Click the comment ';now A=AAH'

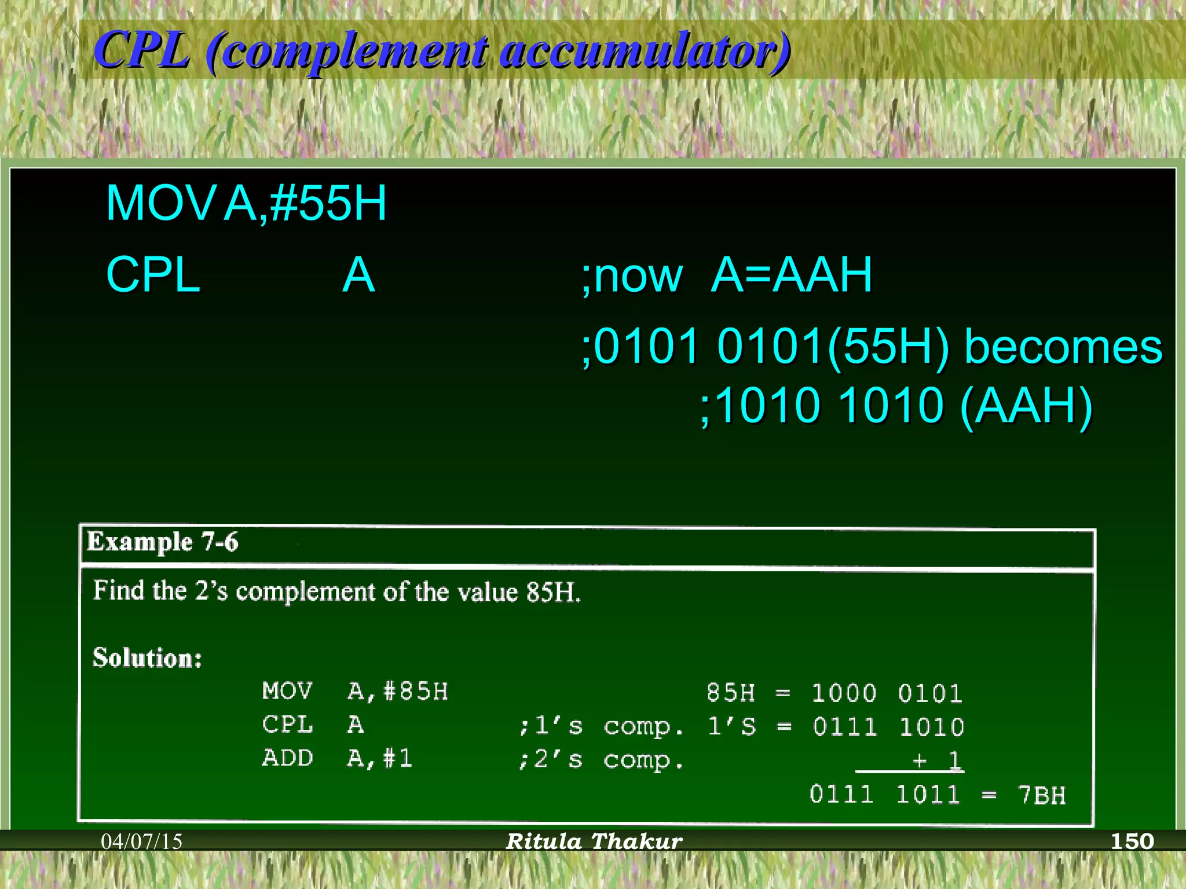(727, 275)
